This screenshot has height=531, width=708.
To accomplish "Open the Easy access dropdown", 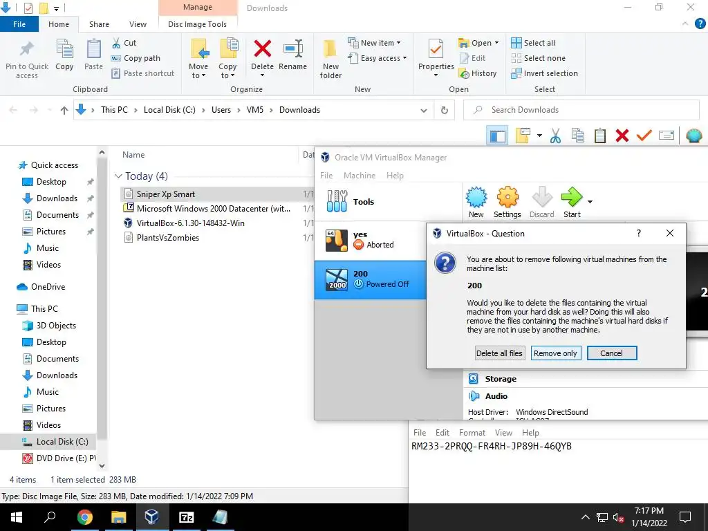I will [378, 58].
